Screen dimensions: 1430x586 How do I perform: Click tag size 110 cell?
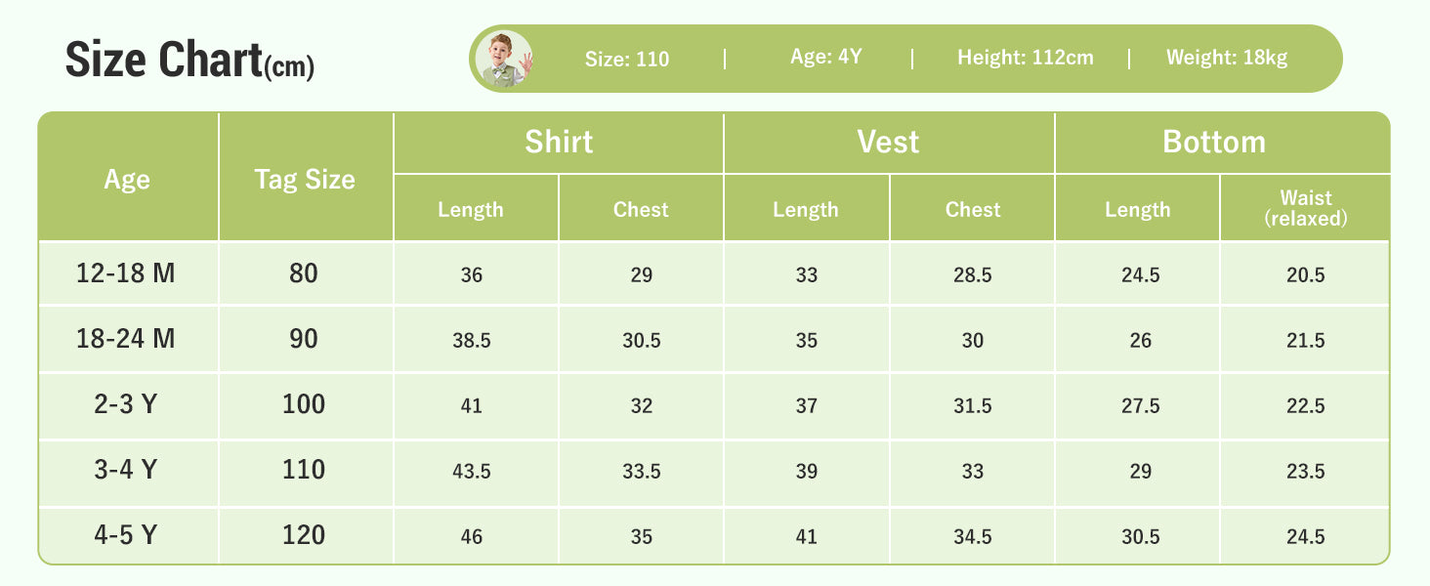[306, 471]
